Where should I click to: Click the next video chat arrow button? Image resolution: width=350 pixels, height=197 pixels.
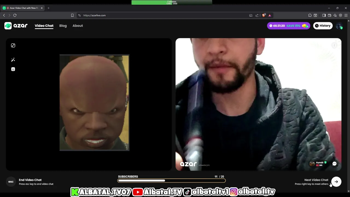click(336, 182)
